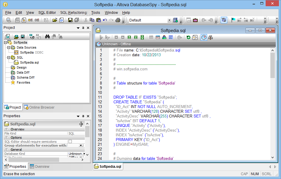Collapse the Softpedia project root node
The image size is (281, 179).
point(5,42)
